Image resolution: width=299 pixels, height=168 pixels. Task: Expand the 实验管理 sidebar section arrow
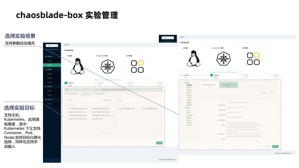59,57
